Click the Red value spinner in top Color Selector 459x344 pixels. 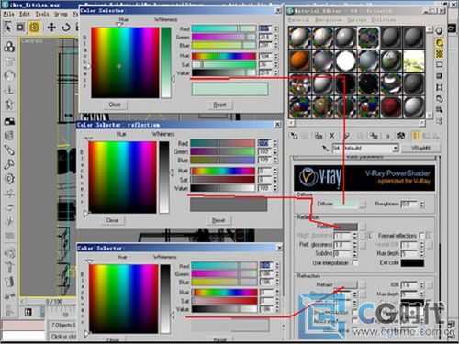coord(276,28)
